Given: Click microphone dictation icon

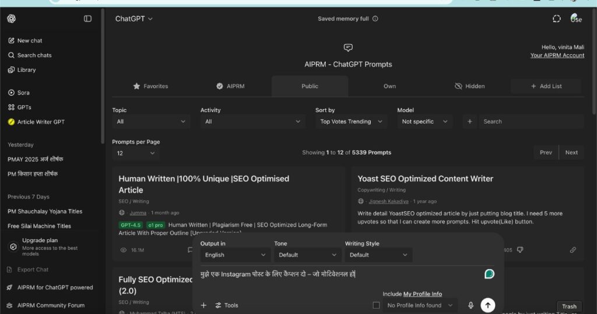Looking at the screenshot, I should point(471,305).
